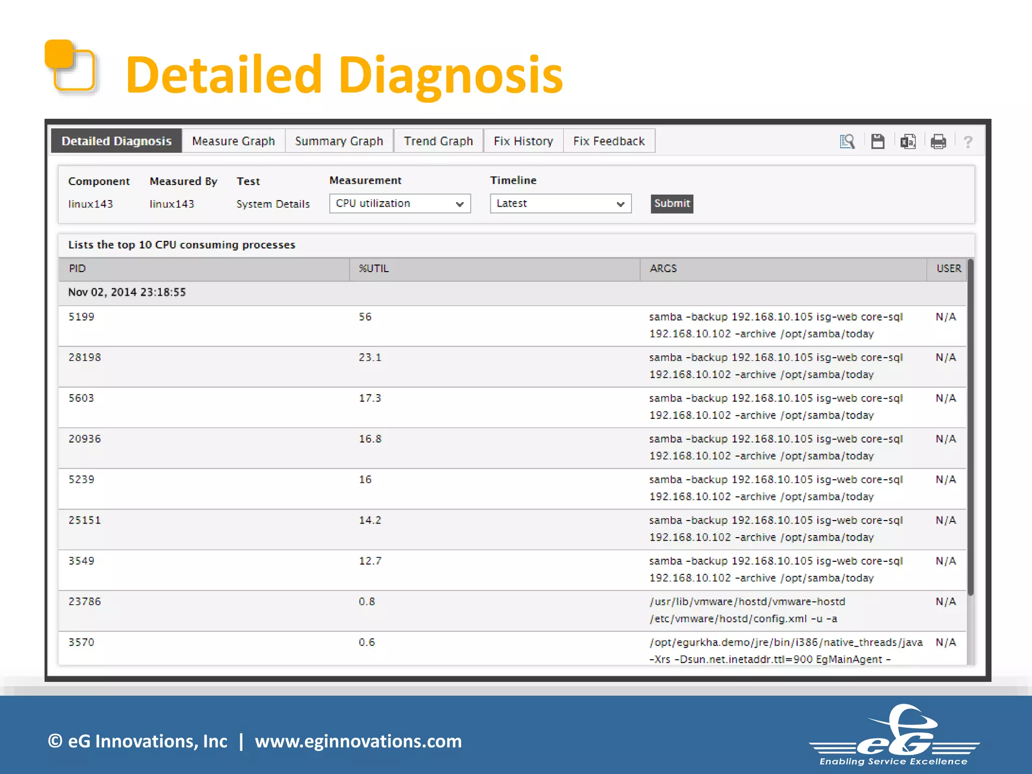Click the 16.8 utilization value
The image size is (1032, 774).
pos(370,439)
